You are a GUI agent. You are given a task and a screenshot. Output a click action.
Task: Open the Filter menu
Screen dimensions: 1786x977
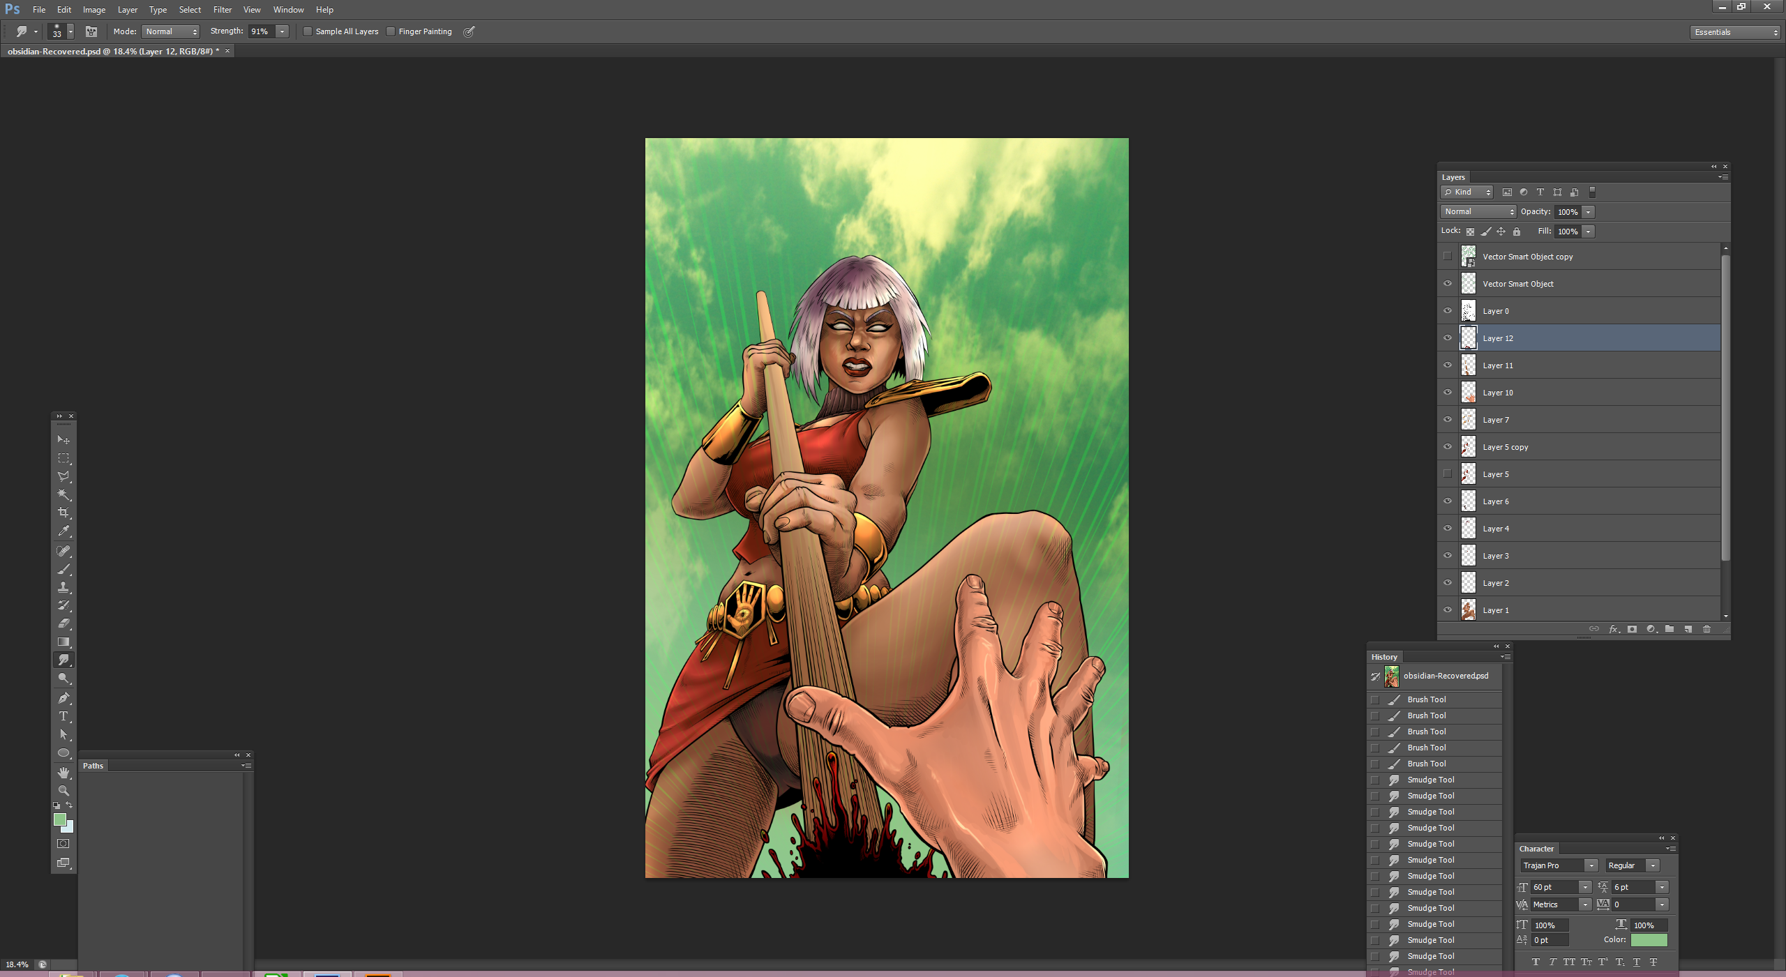pyautogui.click(x=223, y=10)
